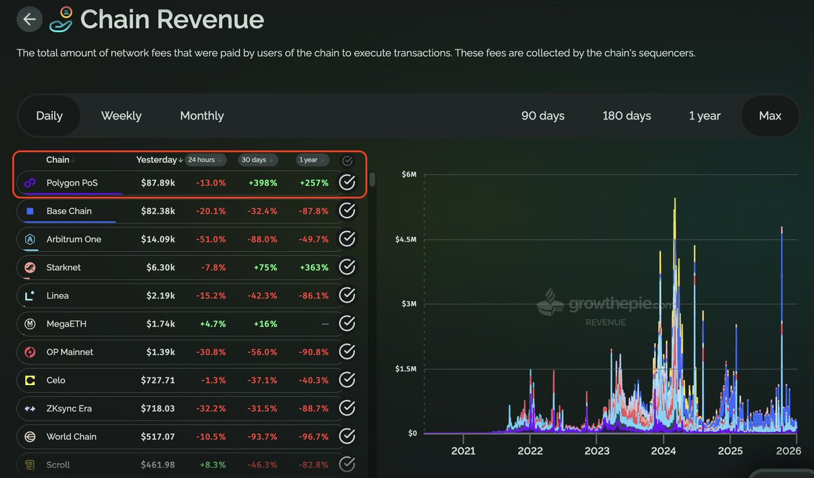
Task: Click the -51.0% Arbitrum daily change
Action: tap(210, 239)
